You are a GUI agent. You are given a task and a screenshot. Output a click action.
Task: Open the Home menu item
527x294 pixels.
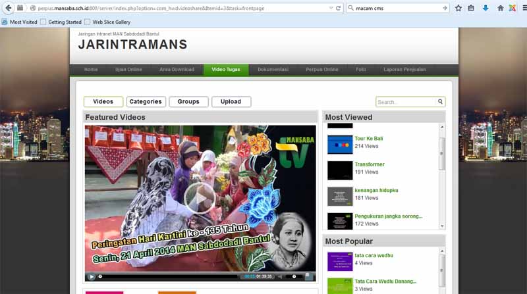tap(91, 70)
